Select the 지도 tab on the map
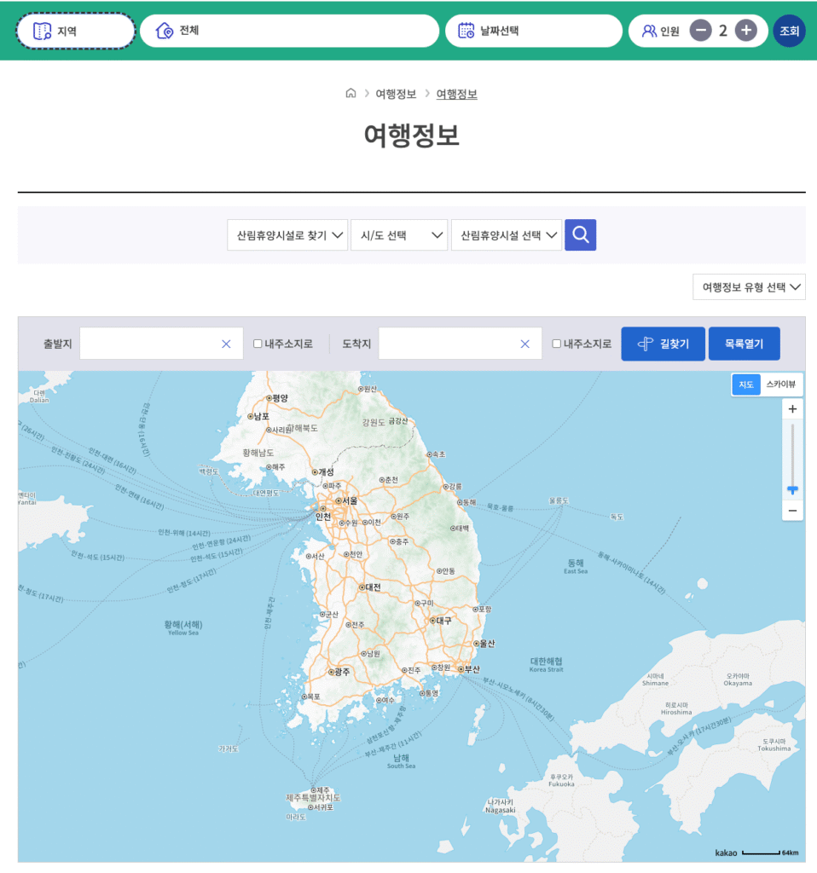 [745, 384]
